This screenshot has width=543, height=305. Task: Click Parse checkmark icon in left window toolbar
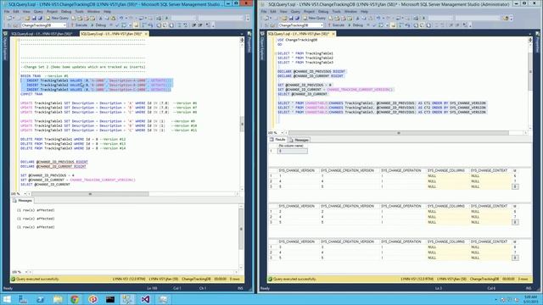click(x=117, y=25)
